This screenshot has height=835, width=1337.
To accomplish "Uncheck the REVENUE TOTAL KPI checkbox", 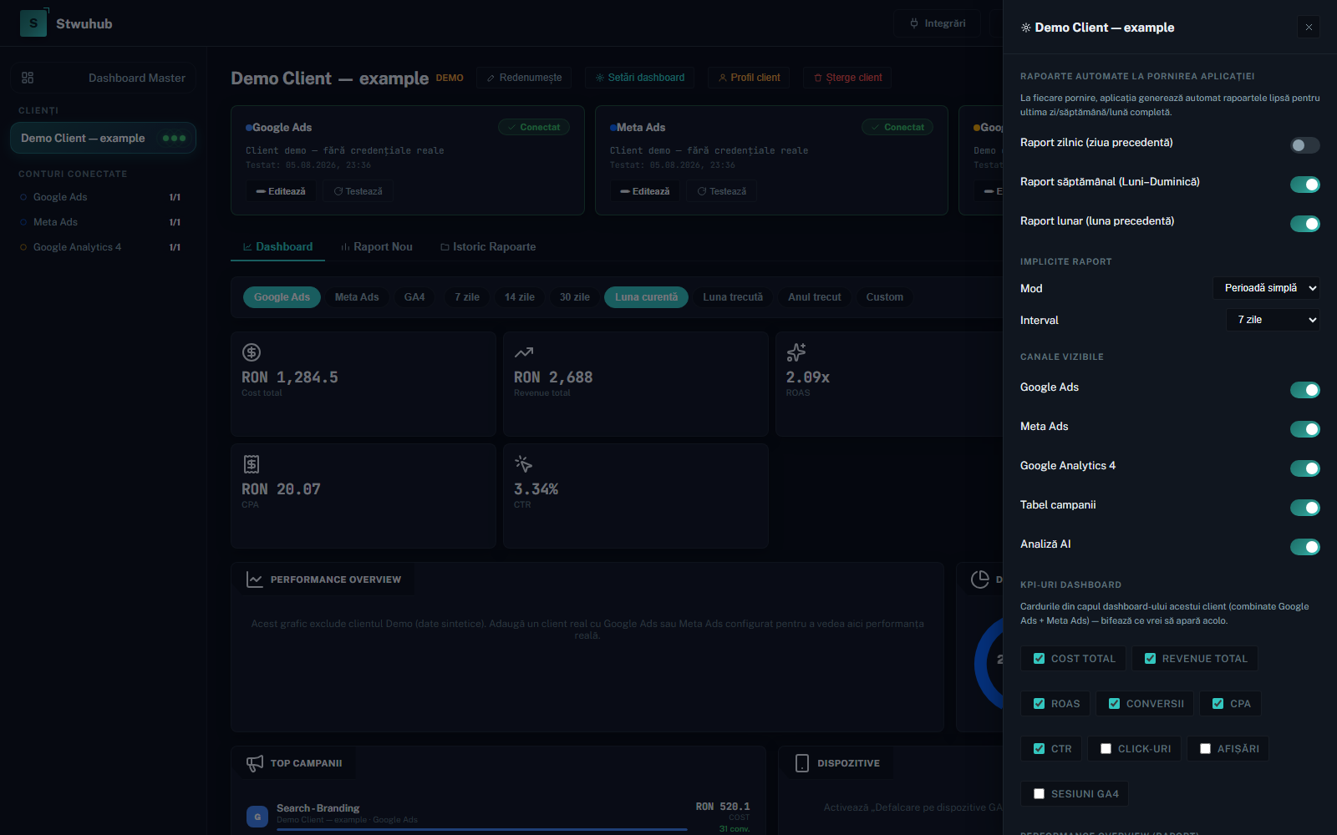I will tap(1150, 659).
